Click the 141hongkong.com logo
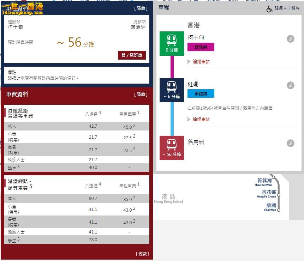Screen dimensions: 304x261 coord(23,8)
